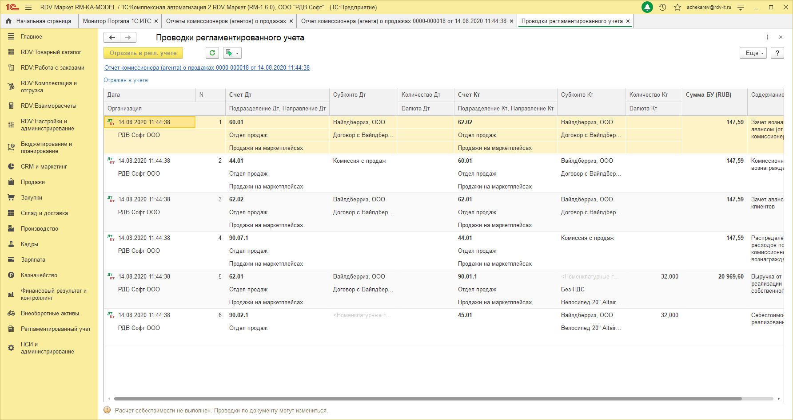The width and height of the screenshot is (793, 420).
Task: Open the three-dot form options menu
Action: tap(767, 37)
